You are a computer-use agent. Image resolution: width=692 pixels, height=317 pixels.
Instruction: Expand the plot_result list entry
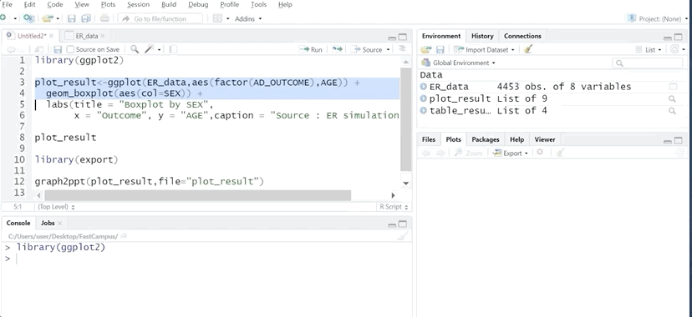click(424, 98)
